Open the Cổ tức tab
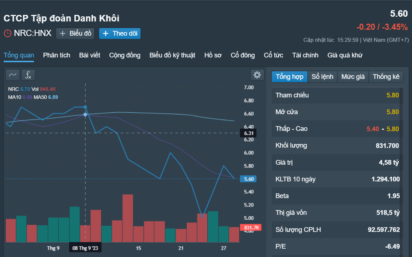 (x=274, y=55)
